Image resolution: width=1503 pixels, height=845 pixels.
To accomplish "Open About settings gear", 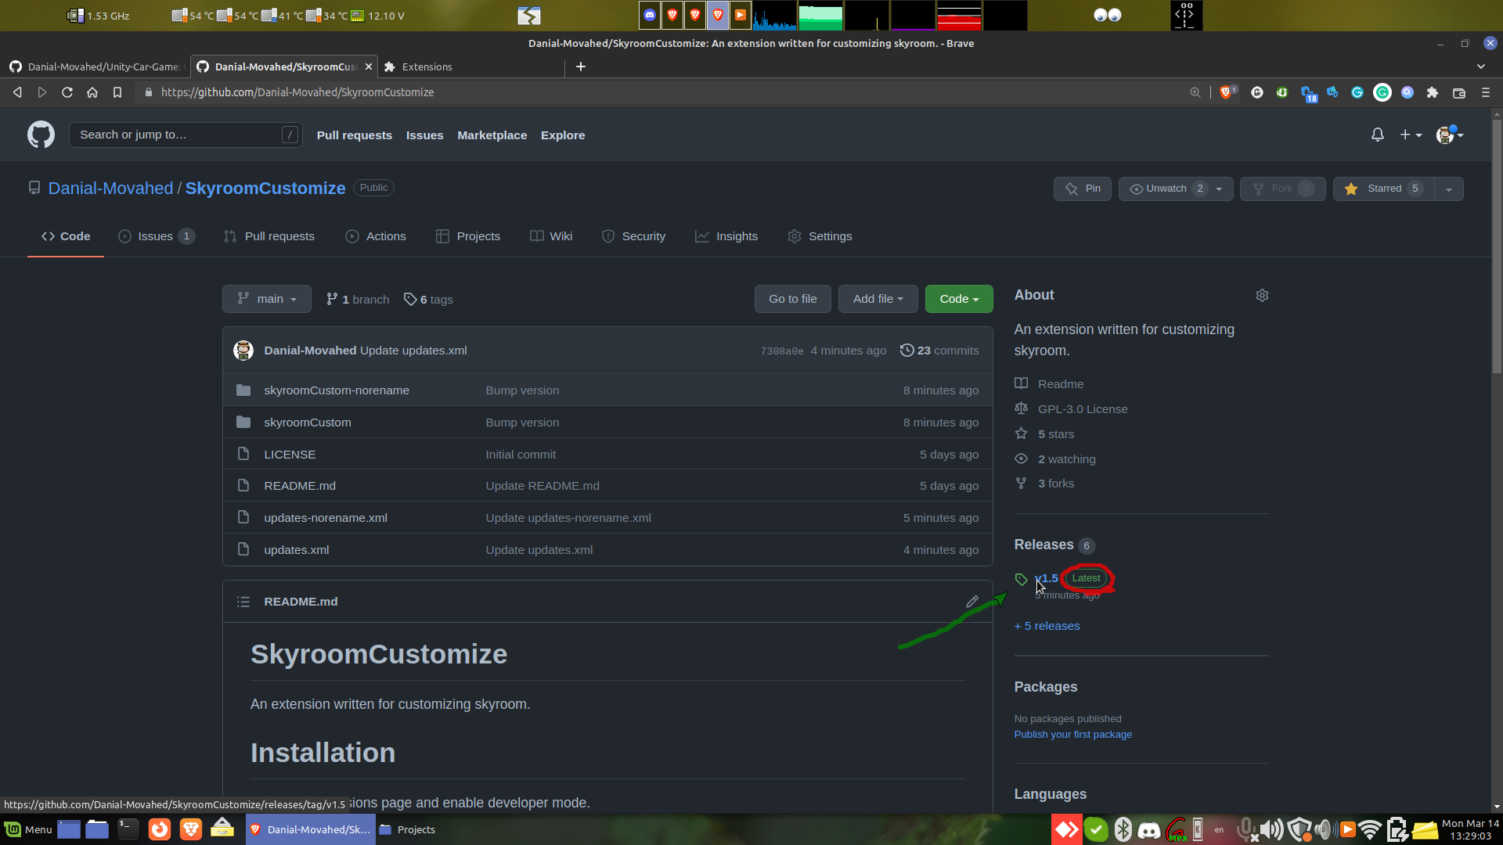I will point(1262,295).
